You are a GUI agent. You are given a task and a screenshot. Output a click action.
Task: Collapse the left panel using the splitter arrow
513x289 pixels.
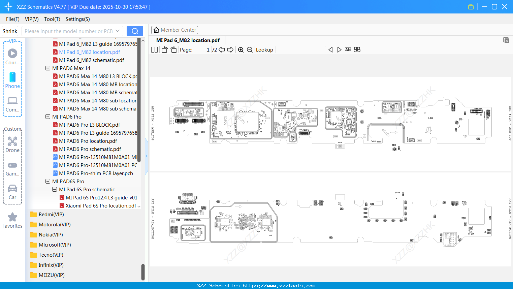point(147,156)
